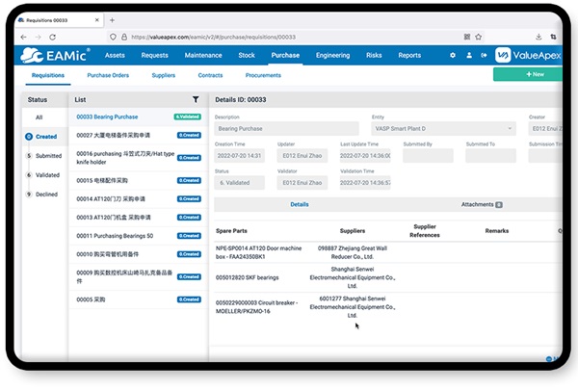This screenshot has width=578, height=390.
Task: Open a new browser tab with plus icon
Action: pyautogui.click(x=112, y=19)
